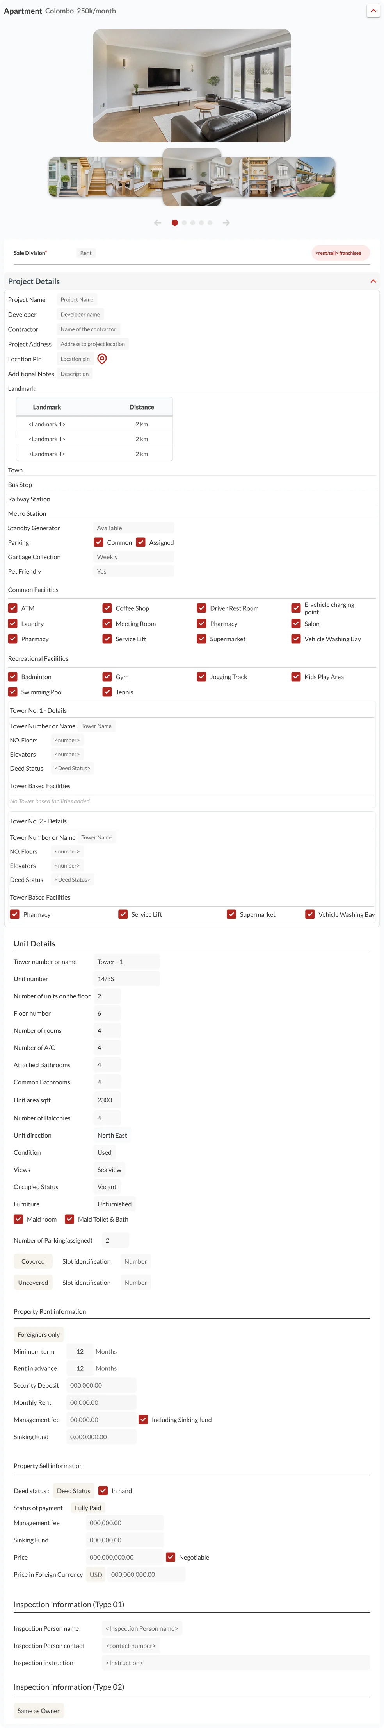The height and width of the screenshot is (1728, 384).
Task: Click the Deed Status tag in sell information
Action: pos(74,1490)
